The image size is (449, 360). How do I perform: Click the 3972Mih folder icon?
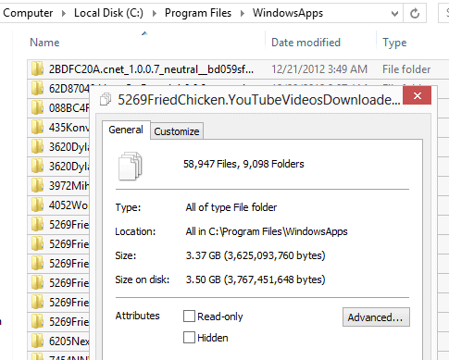37,185
